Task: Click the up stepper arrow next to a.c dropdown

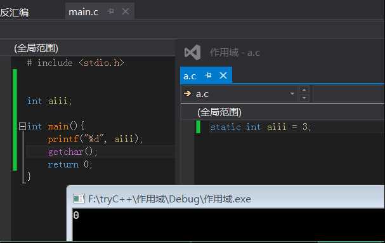Action: (304, 90)
